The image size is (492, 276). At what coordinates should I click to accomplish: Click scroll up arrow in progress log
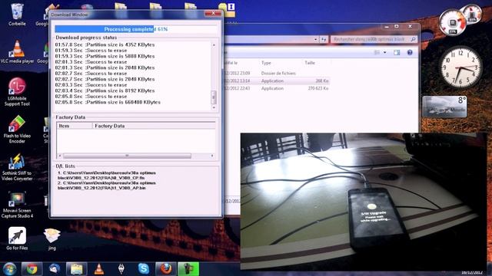point(214,45)
